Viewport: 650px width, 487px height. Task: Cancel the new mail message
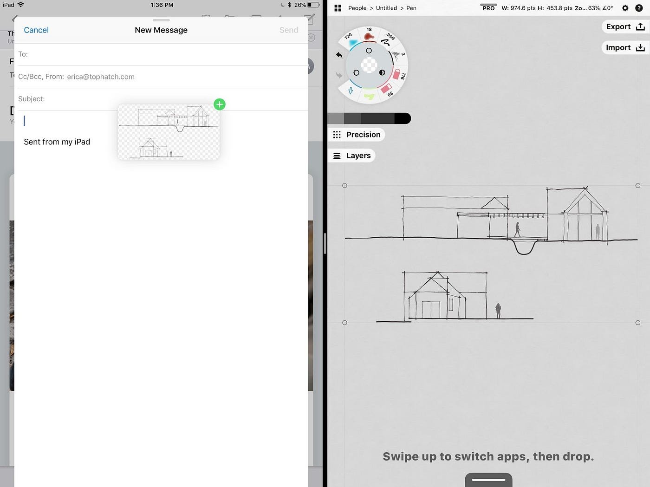pos(36,30)
